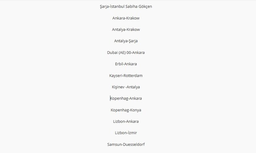Click the Şarja-İstanbul Sabiha Gökçen route
Viewport: 256px width, 153px height.
[126, 6]
